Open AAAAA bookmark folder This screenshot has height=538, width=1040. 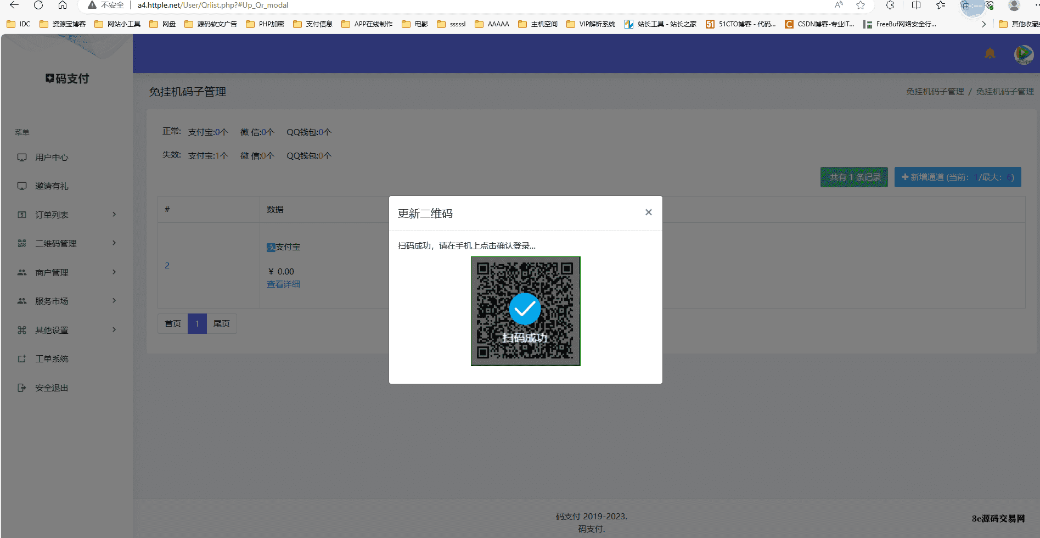click(492, 24)
